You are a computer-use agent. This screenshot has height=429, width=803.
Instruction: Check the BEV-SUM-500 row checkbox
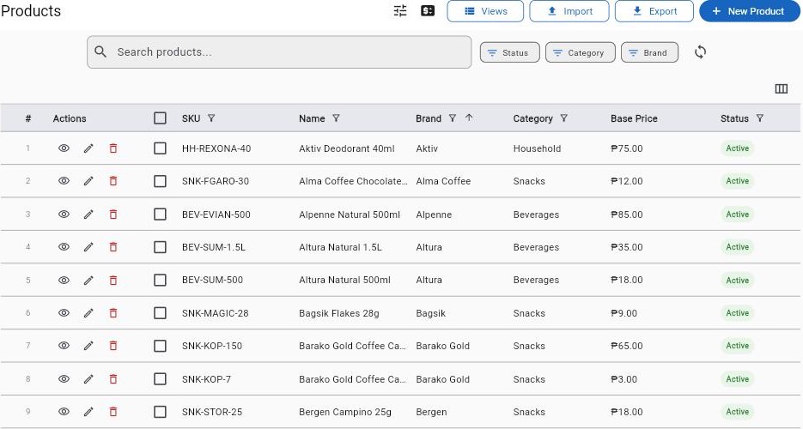(160, 281)
